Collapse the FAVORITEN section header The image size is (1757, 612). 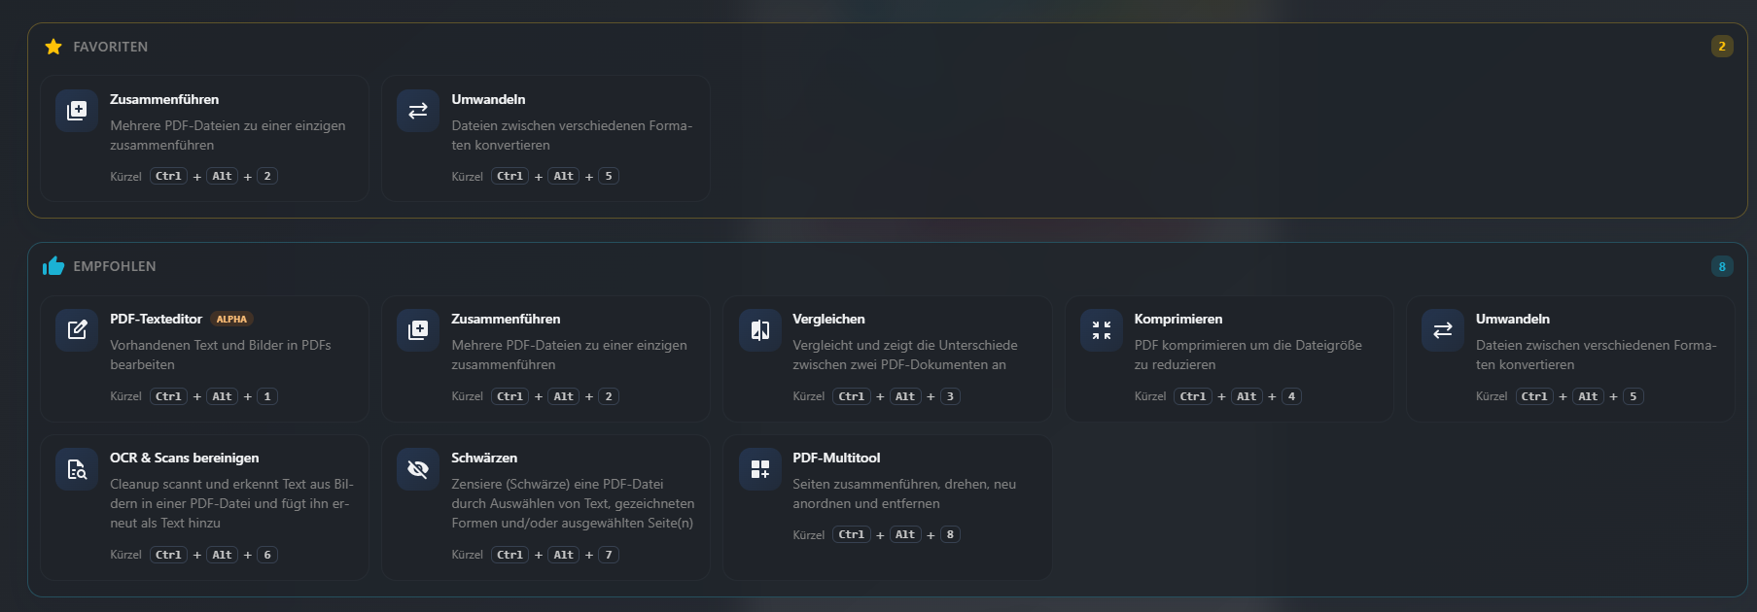[111, 47]
